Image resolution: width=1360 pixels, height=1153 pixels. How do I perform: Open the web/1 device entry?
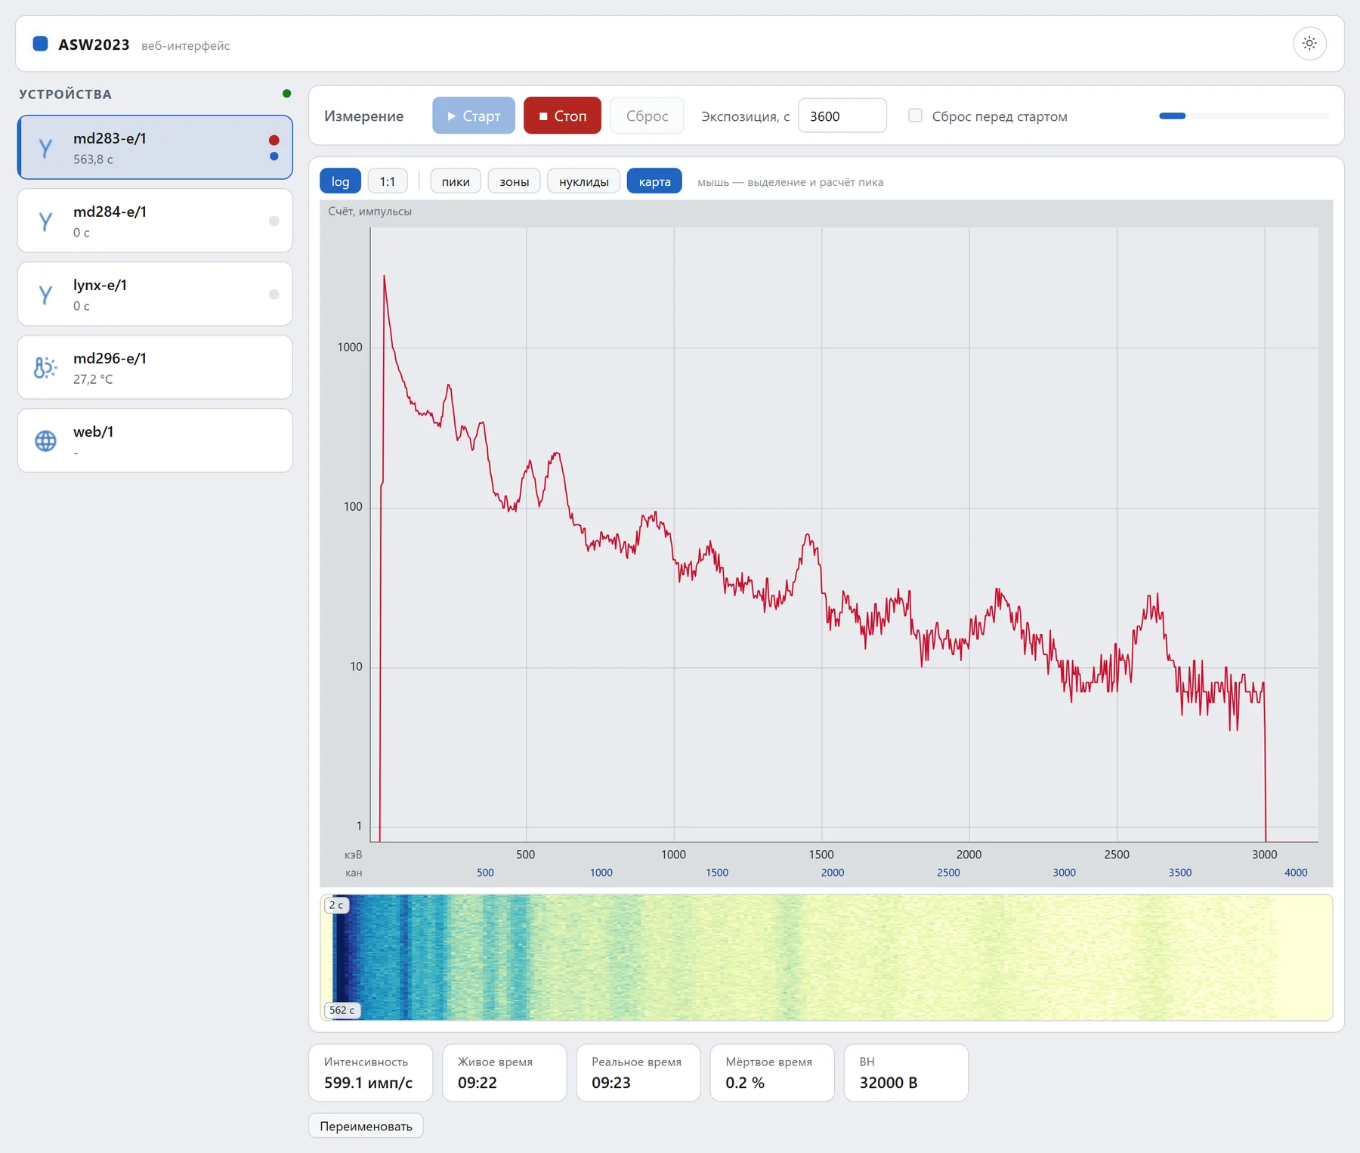point(155,440)
